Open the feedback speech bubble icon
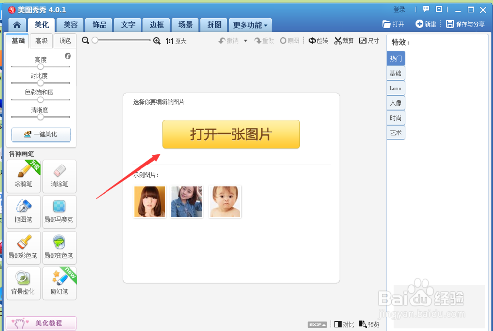 coord(426,9)
